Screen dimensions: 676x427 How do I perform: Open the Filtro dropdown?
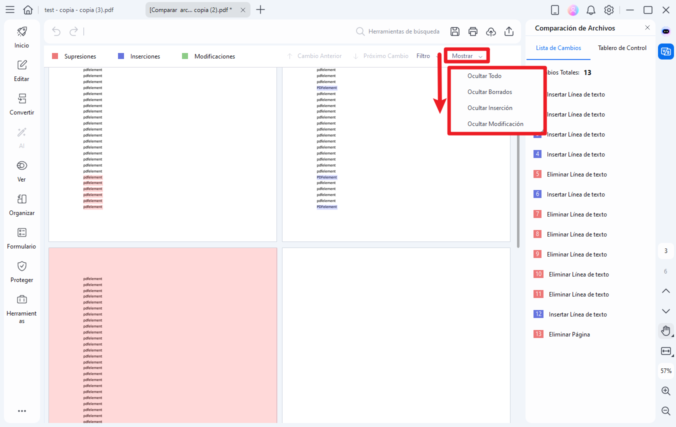click(423, 56)
